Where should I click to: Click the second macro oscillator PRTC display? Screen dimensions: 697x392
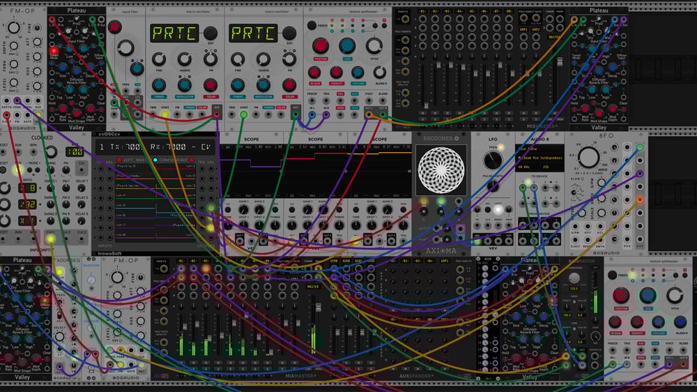[253, 33]
